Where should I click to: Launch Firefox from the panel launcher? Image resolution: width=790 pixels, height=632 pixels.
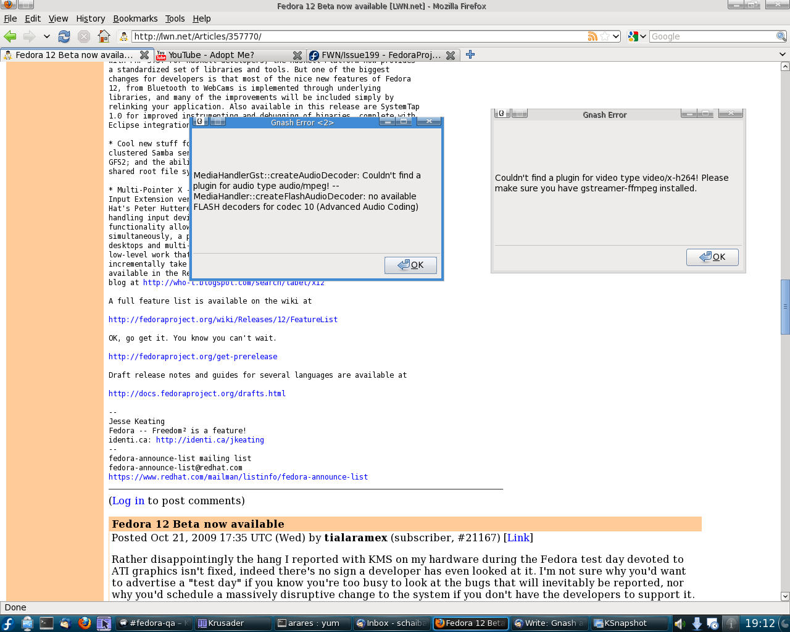tap(85, 623)
